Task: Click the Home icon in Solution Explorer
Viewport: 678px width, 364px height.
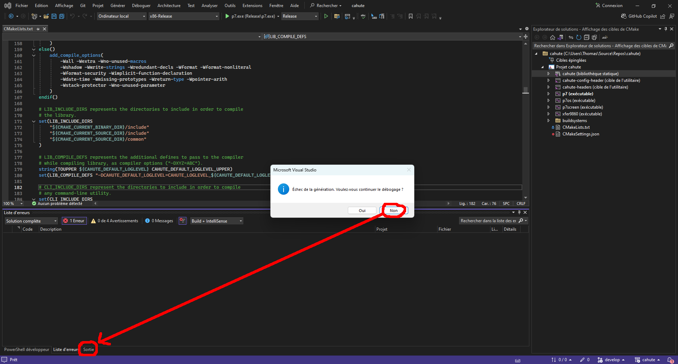Action: pos(553,37)
